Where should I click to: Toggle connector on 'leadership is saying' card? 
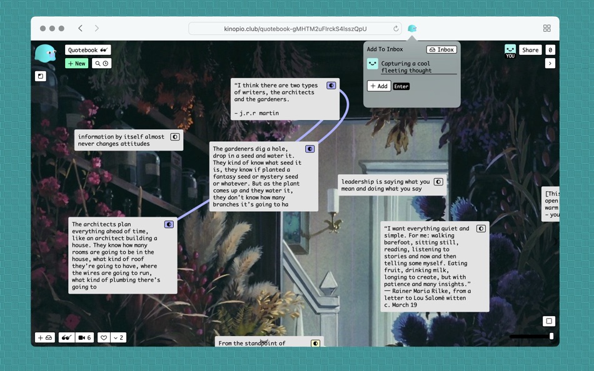pos(438,182)
